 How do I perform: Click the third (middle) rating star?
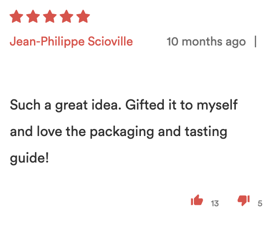click(x=49, y=17)
